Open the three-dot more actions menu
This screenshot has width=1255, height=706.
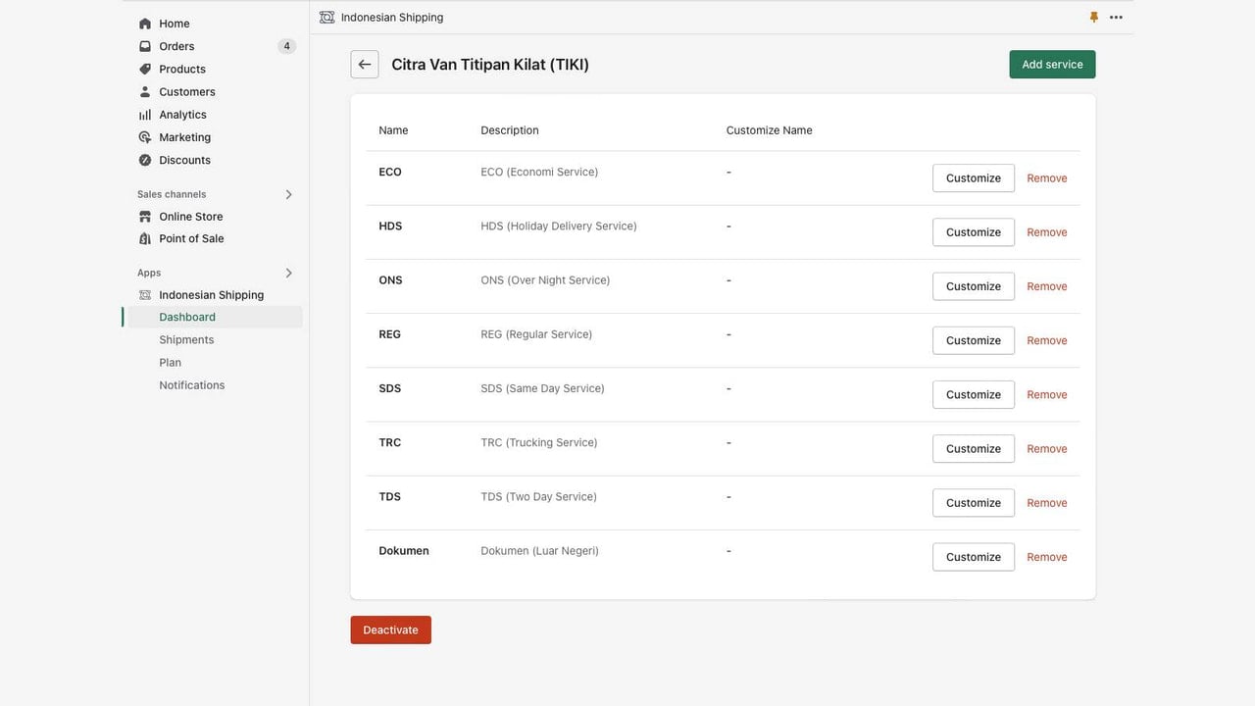pyautogui.click(x=1116, y=17)
